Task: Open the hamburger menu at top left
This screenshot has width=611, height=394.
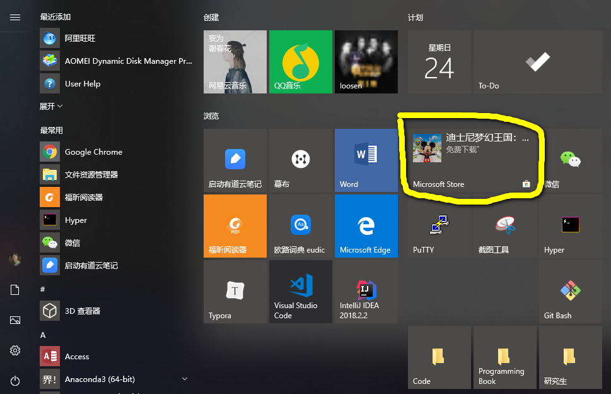Action: (x=15, y=17)
